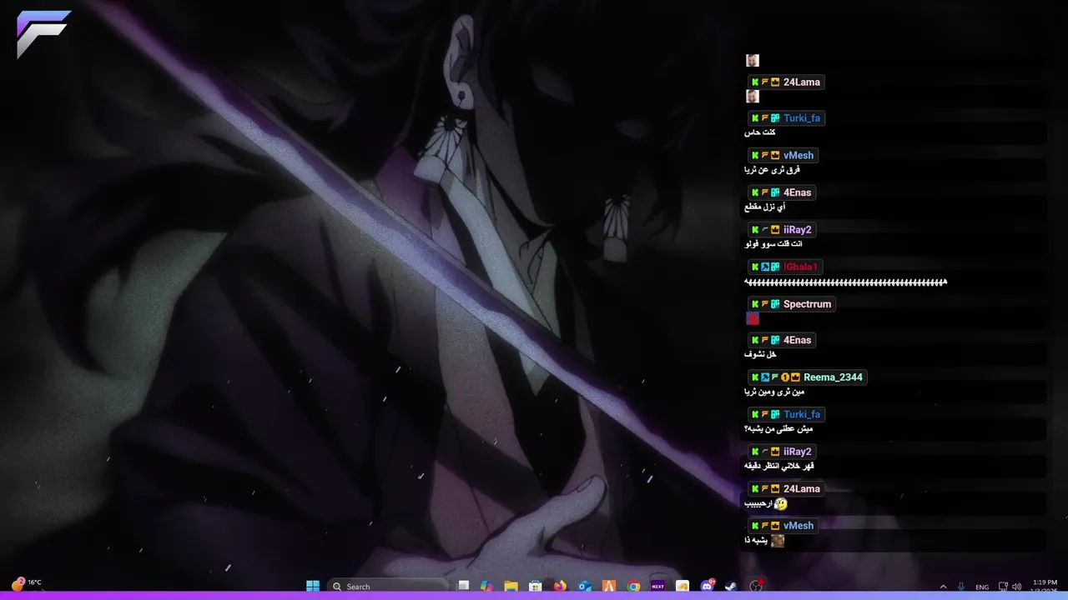Launch Firefox from the taskbar
Viewport: 1068px width, 600px height.
coord(560,586)
